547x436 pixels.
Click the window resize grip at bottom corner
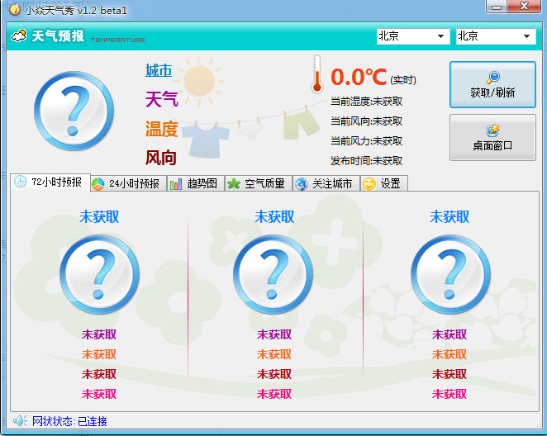pyautogui.click(x=538, y=424)
